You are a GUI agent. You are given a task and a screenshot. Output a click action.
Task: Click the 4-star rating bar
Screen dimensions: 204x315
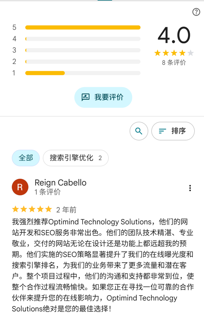83,39
